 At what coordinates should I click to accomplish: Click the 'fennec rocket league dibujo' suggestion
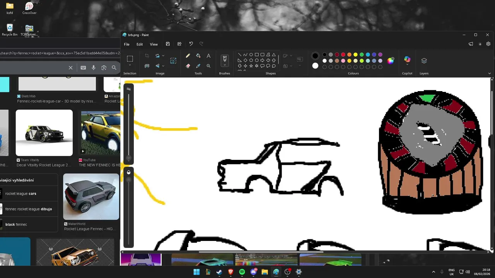point(29,209)
